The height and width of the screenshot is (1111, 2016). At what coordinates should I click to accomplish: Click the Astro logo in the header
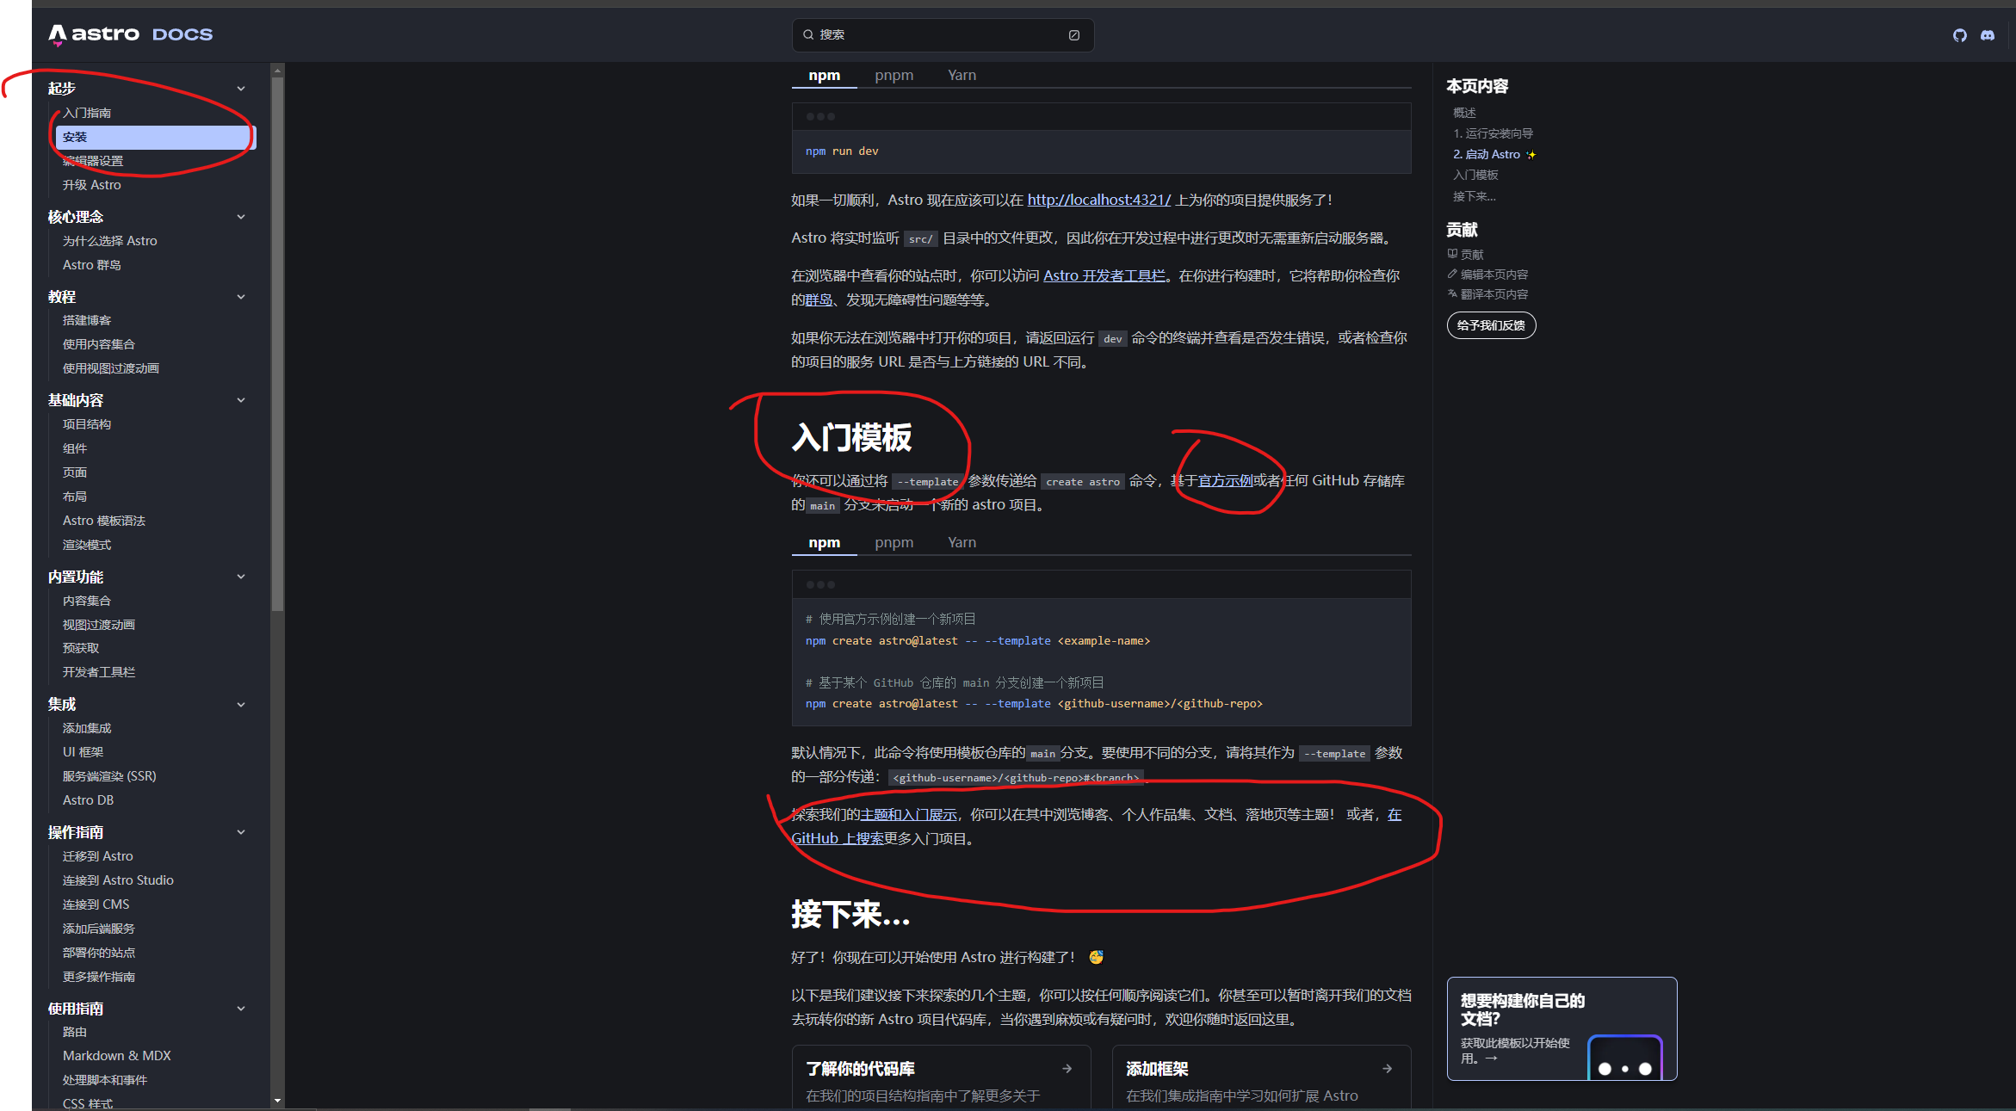pos(130,34)
